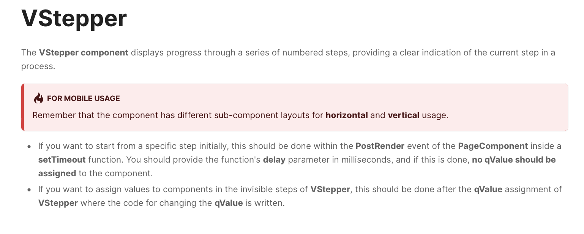Click the red left border of the callout

click(x=23, y=107)
